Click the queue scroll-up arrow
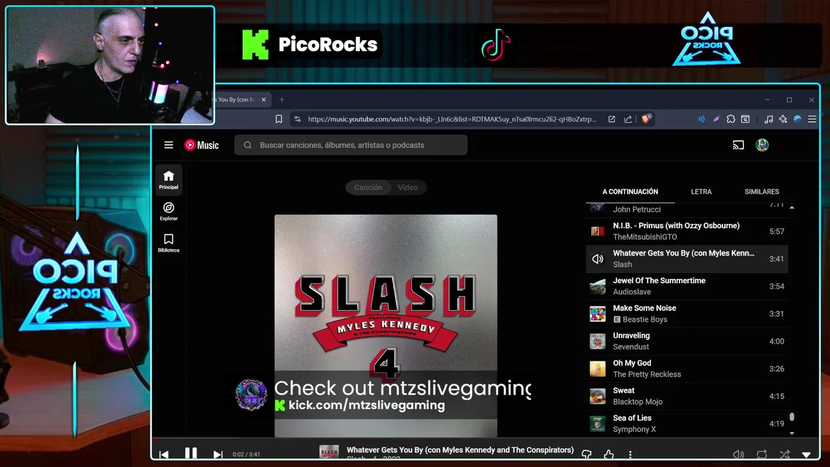Screen dimensions: 830x467 [792, 207]
